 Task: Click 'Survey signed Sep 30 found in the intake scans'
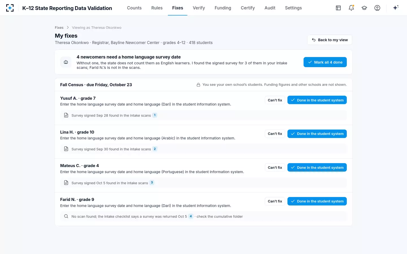[x=111, y=149]
